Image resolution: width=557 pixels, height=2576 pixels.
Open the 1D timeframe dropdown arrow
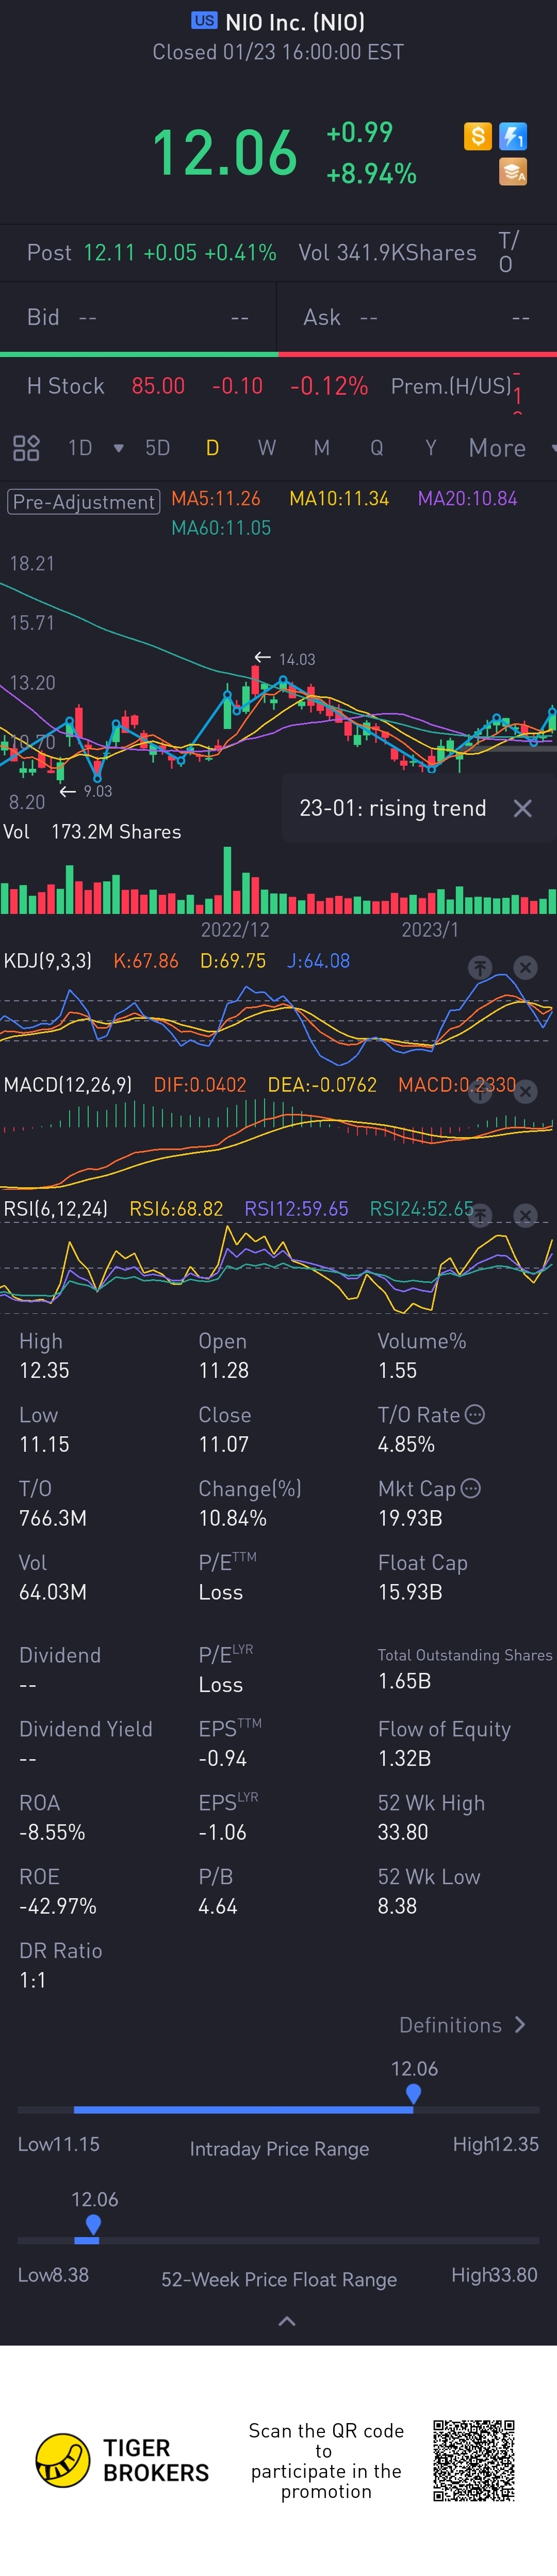[x=119, y=448]
